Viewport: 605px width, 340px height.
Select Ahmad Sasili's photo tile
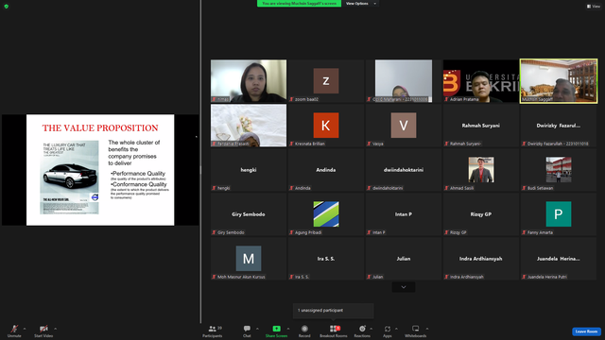pyautogui.click(x=481, y=170)
